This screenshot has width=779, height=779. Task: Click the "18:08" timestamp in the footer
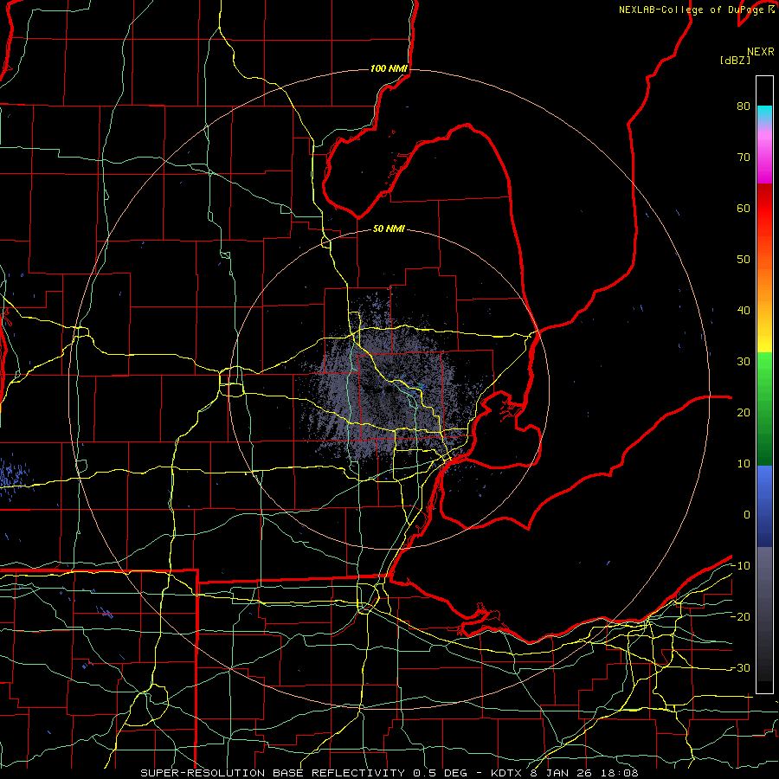[x=619, y=773]
